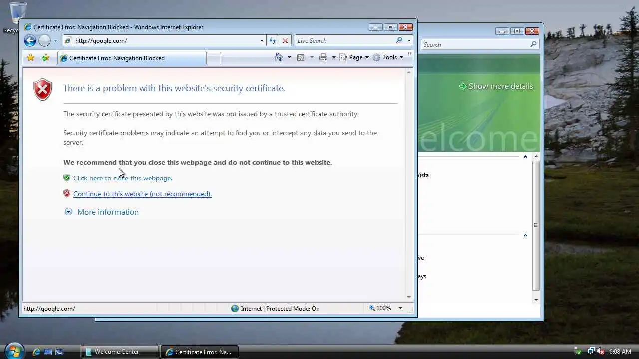Click the Certificate Error taskbar button

(200, 352)
